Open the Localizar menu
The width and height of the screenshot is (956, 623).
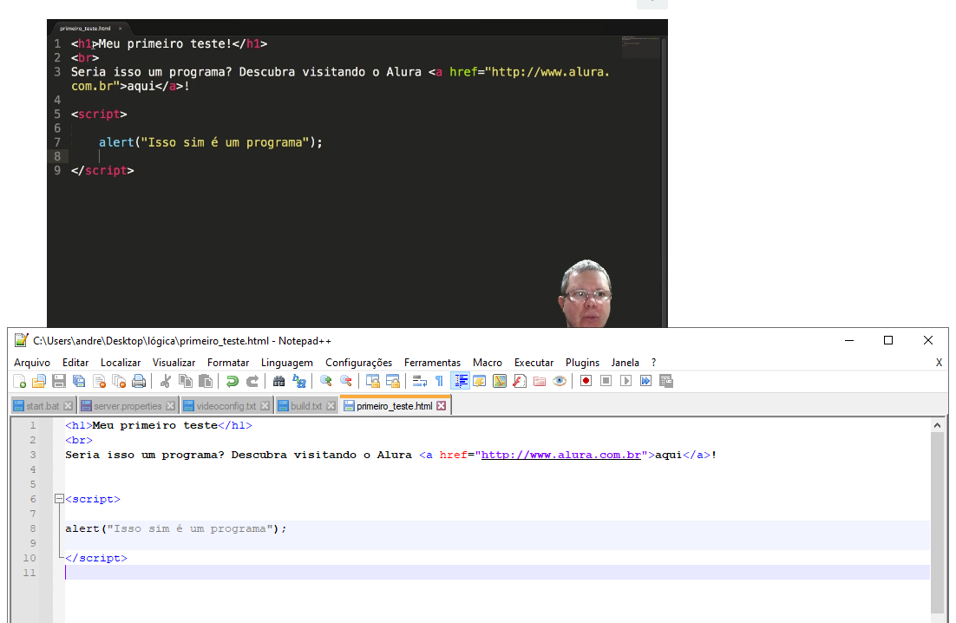121,363
